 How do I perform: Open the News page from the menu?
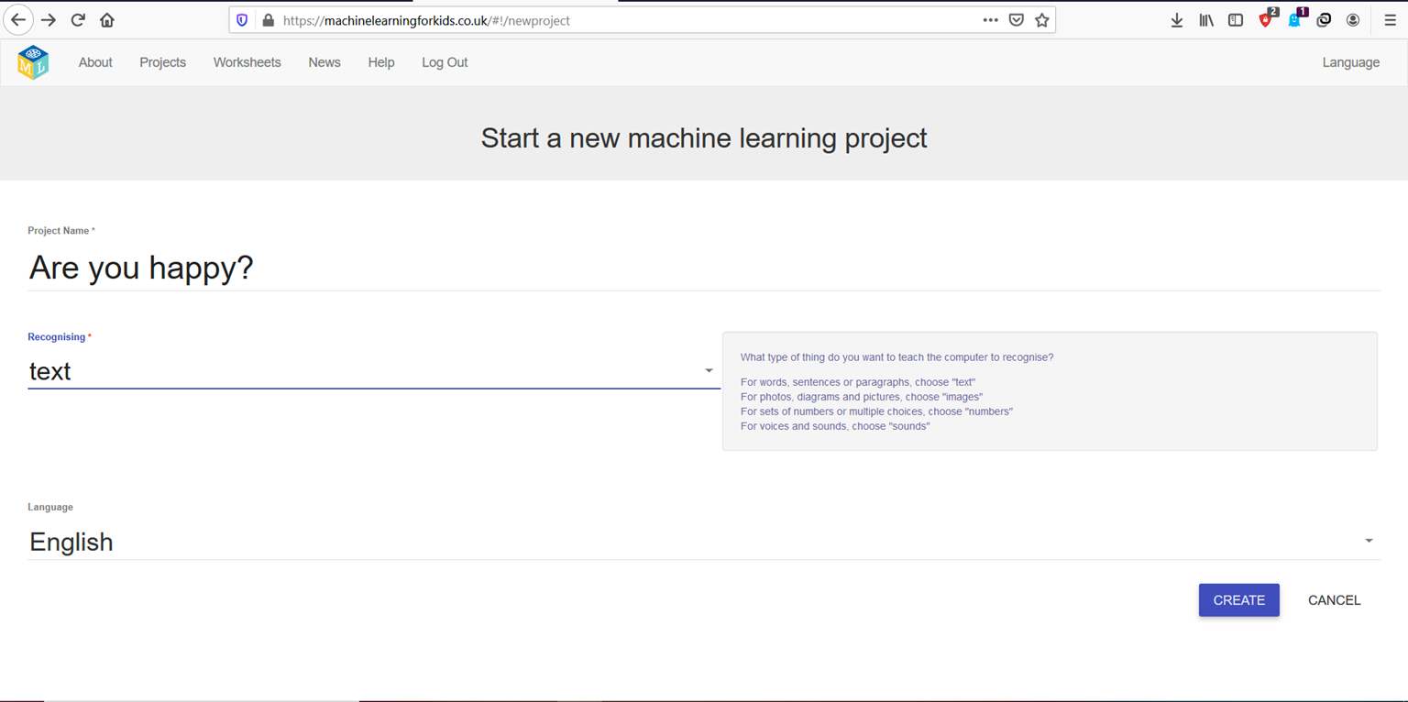tap(324, 62)
